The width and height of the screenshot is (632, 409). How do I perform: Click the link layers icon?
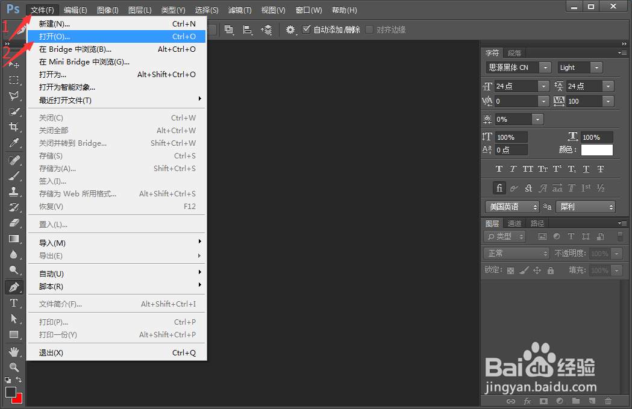click(511, 401)
